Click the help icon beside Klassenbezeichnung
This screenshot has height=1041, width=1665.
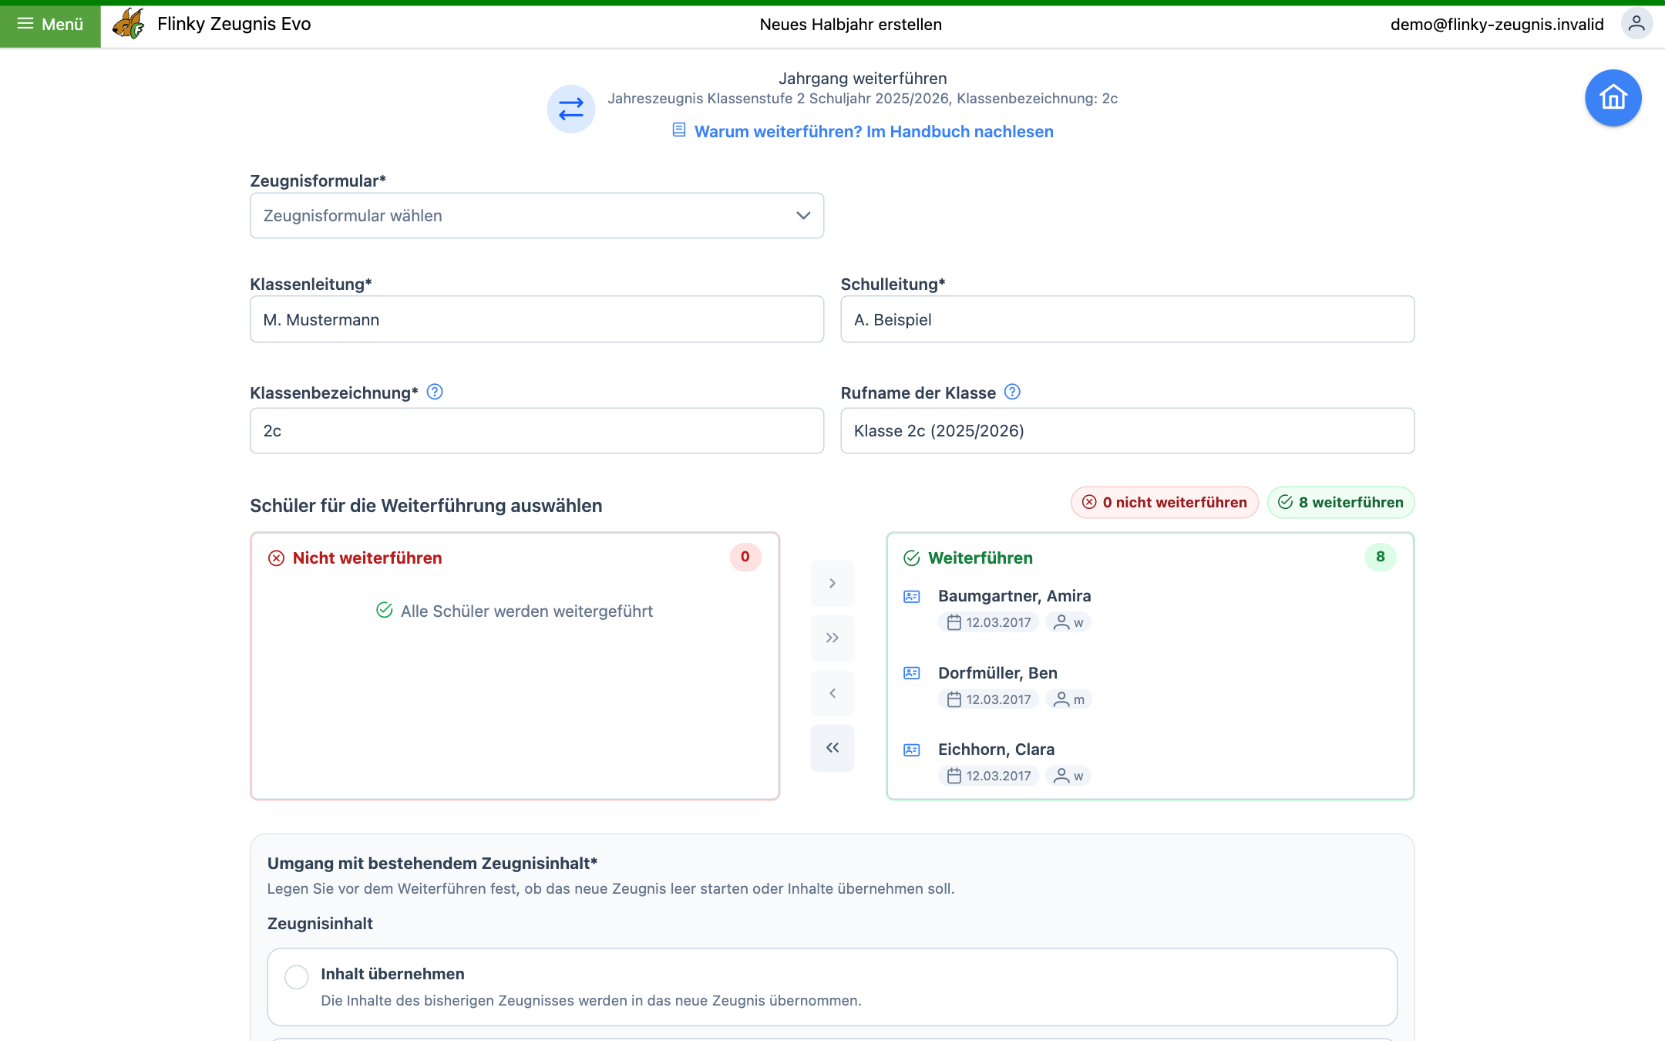click(x=435, y=392)
